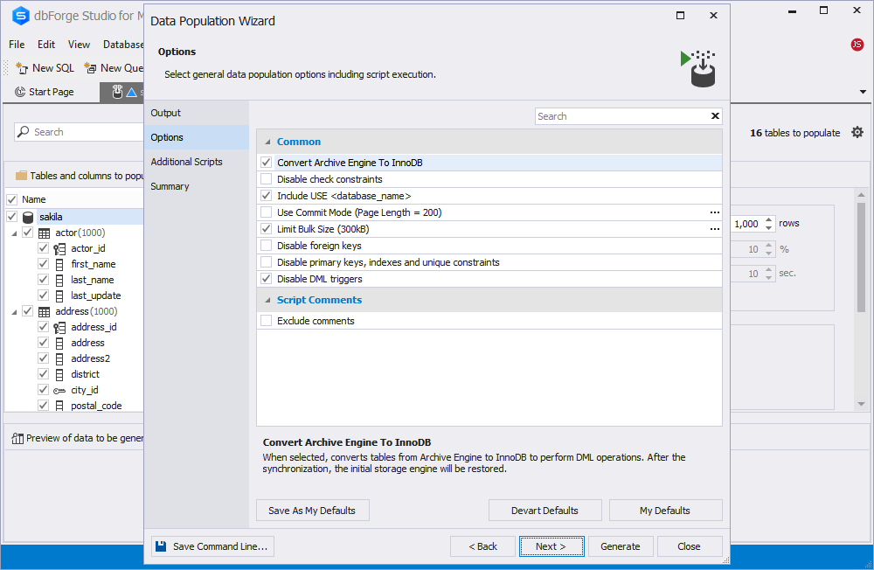Viewport: 874px width, 570px height.
Task: Go back with the Back button
Action: [482, 546]
